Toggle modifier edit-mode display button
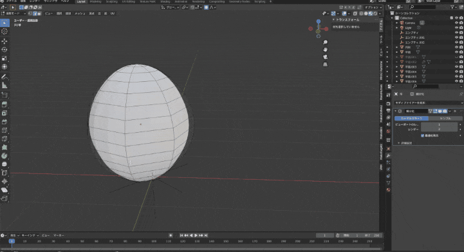This screenshot has width=464, height=252. click(435, 111)
